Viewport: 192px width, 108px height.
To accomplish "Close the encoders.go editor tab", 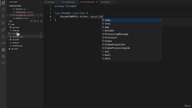I will pos(97,2).
